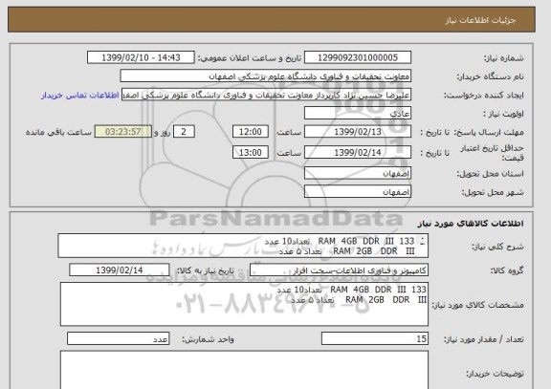551x389 pixels.
Task: Select the price validity date 1399/02/14
Action: [358, 152]
